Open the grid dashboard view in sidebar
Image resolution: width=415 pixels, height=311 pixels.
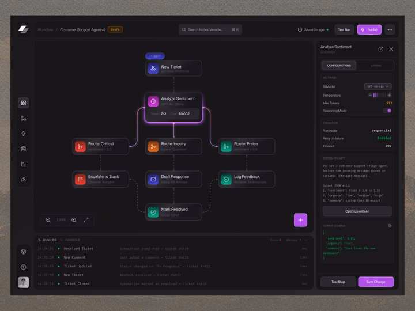24,103
